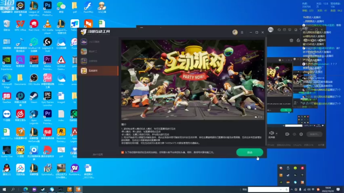Open settings gear in streaming window
Screen dimensions: 344x193
[301, 134]
